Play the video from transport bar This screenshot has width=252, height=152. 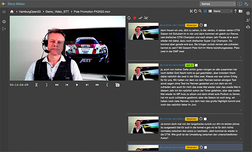click(x=77, y=85)
